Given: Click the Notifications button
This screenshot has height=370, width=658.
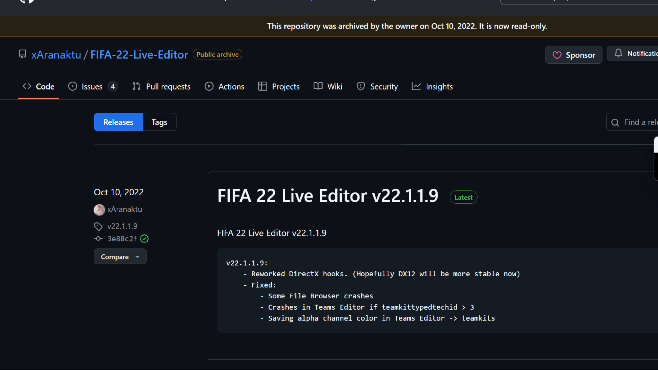Looking at the screenshot, I should [633, 53].
